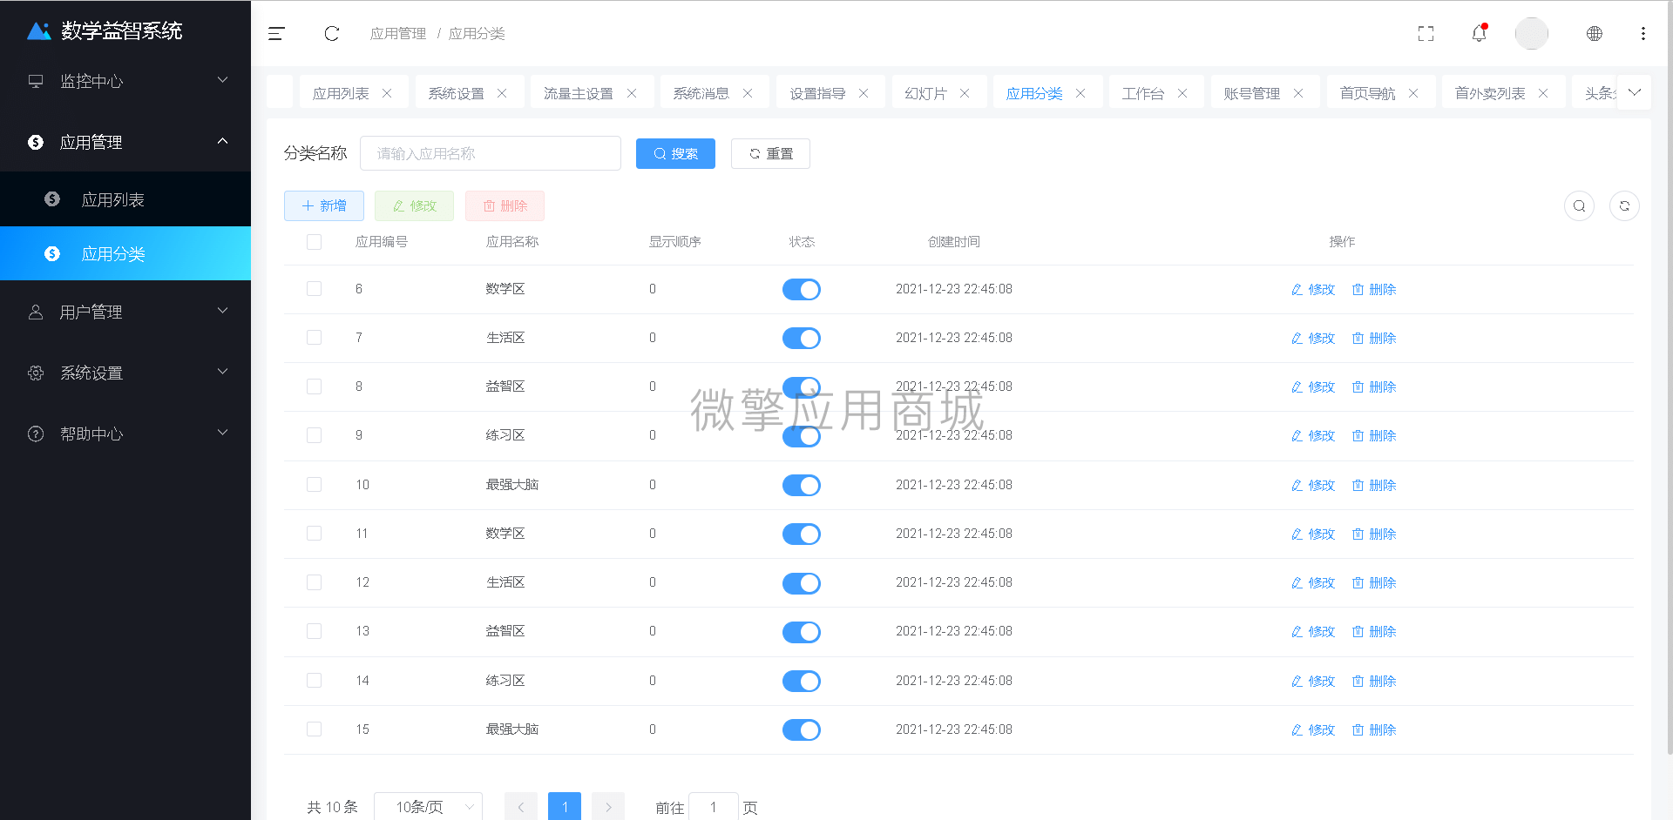The height and width of the screenshot is (820, 1673).
Task: Expand 帮助中心 menu in sidebar
Action: (x=125, y=434)
